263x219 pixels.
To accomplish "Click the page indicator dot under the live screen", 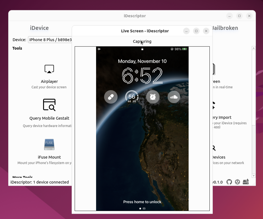I will 140,209.
